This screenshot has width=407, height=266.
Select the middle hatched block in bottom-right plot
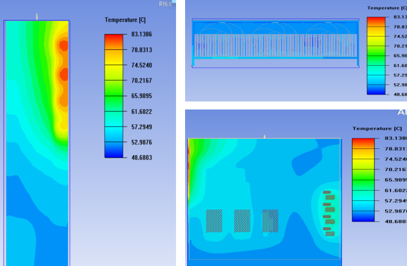pos(242,221)
